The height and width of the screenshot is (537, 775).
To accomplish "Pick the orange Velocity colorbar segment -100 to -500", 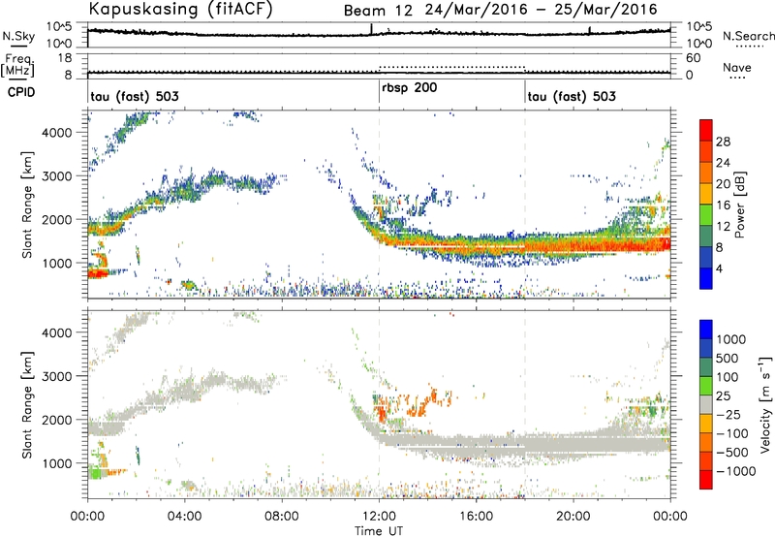I will 706,442.
